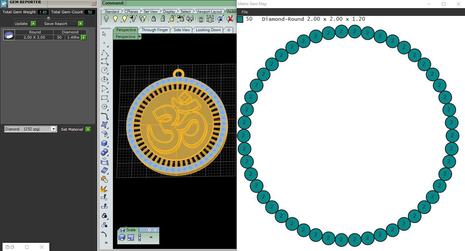Click the Control Points Off icon
The width and height of the screenshot is (465, 251).
pyautogui.click(x=210, y=19)
